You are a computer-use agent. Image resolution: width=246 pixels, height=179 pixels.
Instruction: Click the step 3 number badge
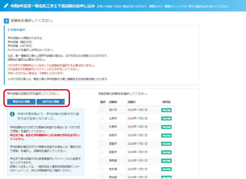click(6, 21)
